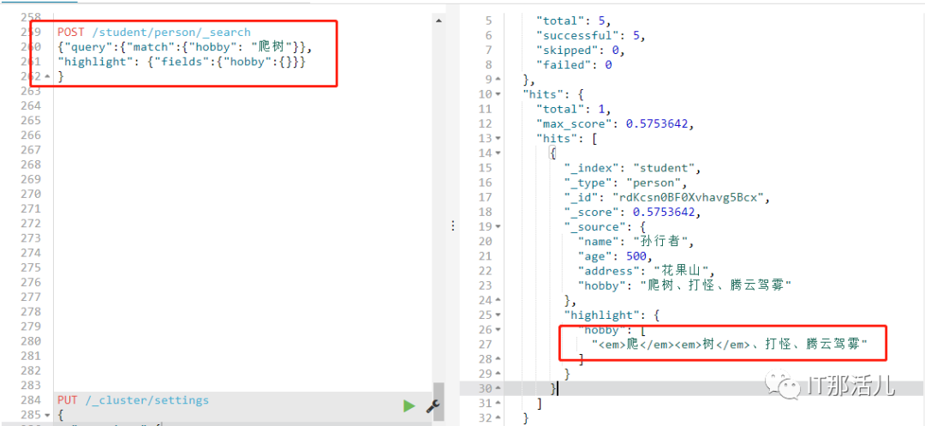Viewport: 925px width, 426px height.
Task: Open the wrench actions menu
Action: (433, 405)
